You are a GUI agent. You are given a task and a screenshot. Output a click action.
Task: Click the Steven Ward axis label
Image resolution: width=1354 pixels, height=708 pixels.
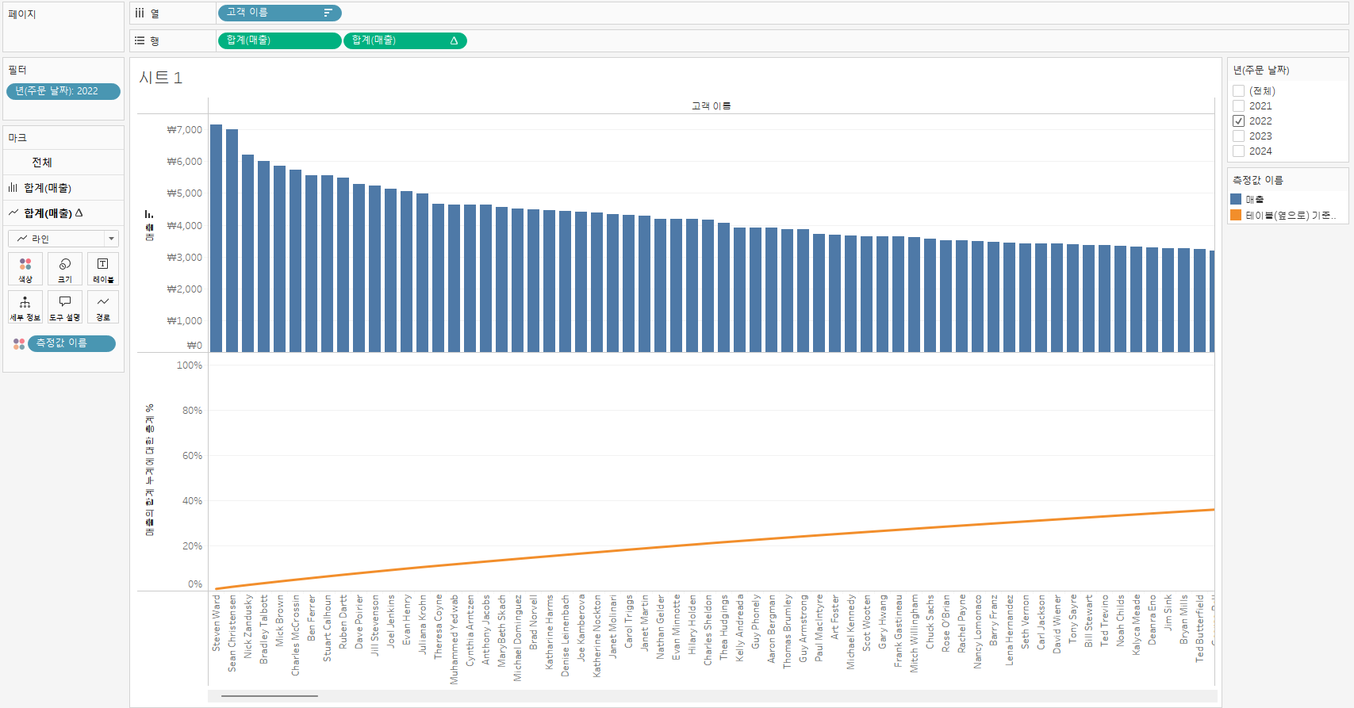click(x=216, y=623)
